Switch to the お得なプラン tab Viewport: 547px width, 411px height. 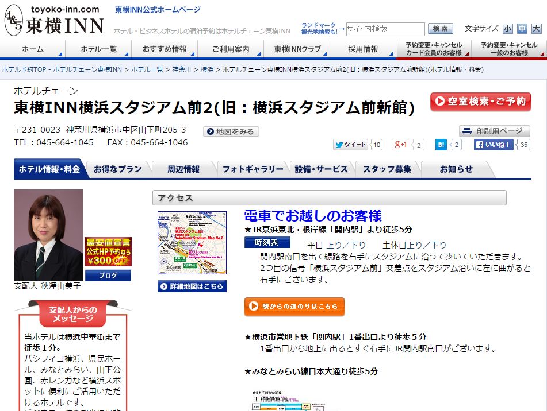click(x=118, y=169)
